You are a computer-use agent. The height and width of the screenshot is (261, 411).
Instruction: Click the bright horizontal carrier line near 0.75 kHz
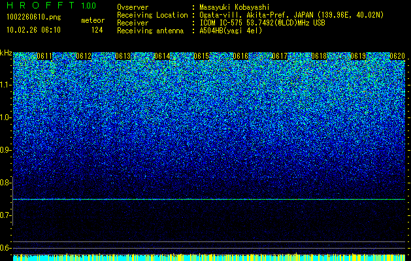point(209,199)
